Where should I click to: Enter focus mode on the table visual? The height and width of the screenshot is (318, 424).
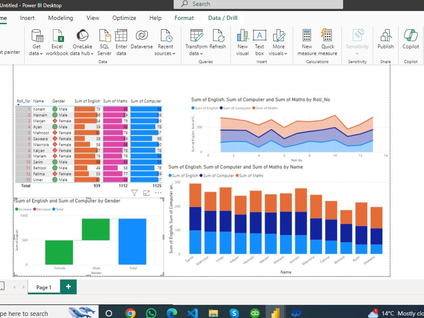146,192
